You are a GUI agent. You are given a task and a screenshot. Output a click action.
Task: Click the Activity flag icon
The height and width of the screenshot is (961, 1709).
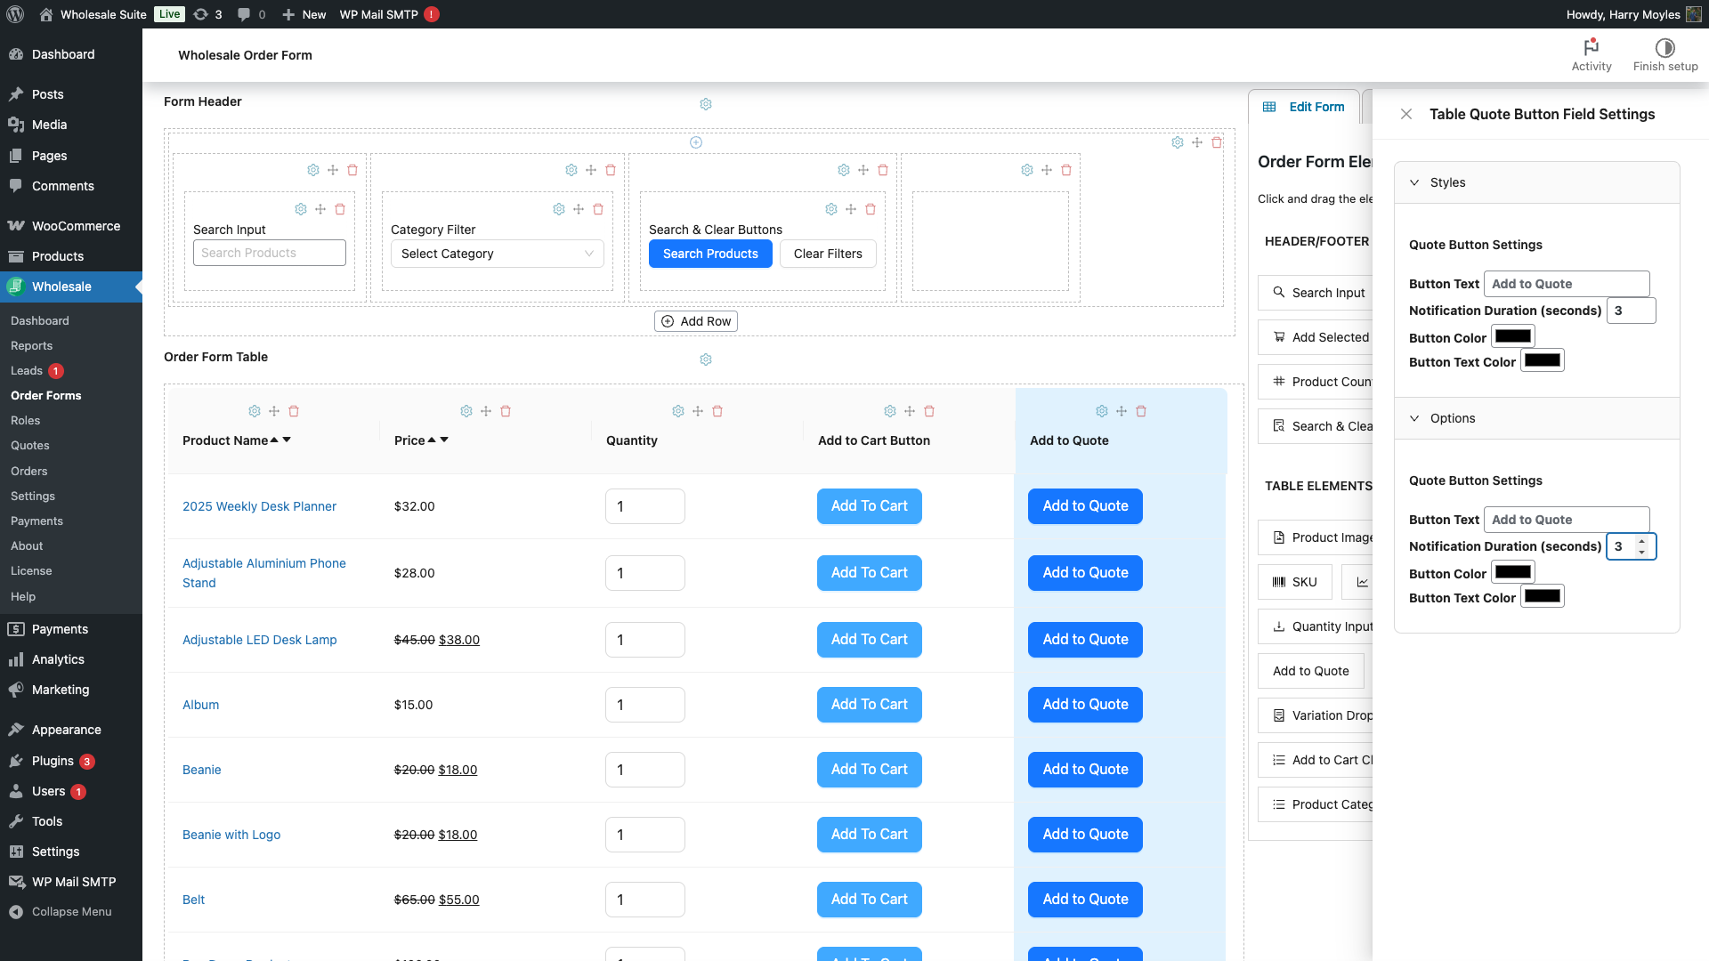[1591, 48]
